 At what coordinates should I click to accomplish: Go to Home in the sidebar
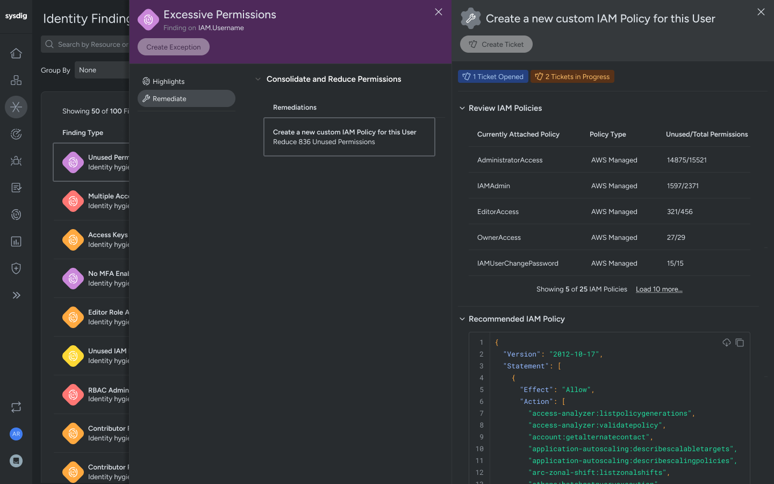click(16, 53)
